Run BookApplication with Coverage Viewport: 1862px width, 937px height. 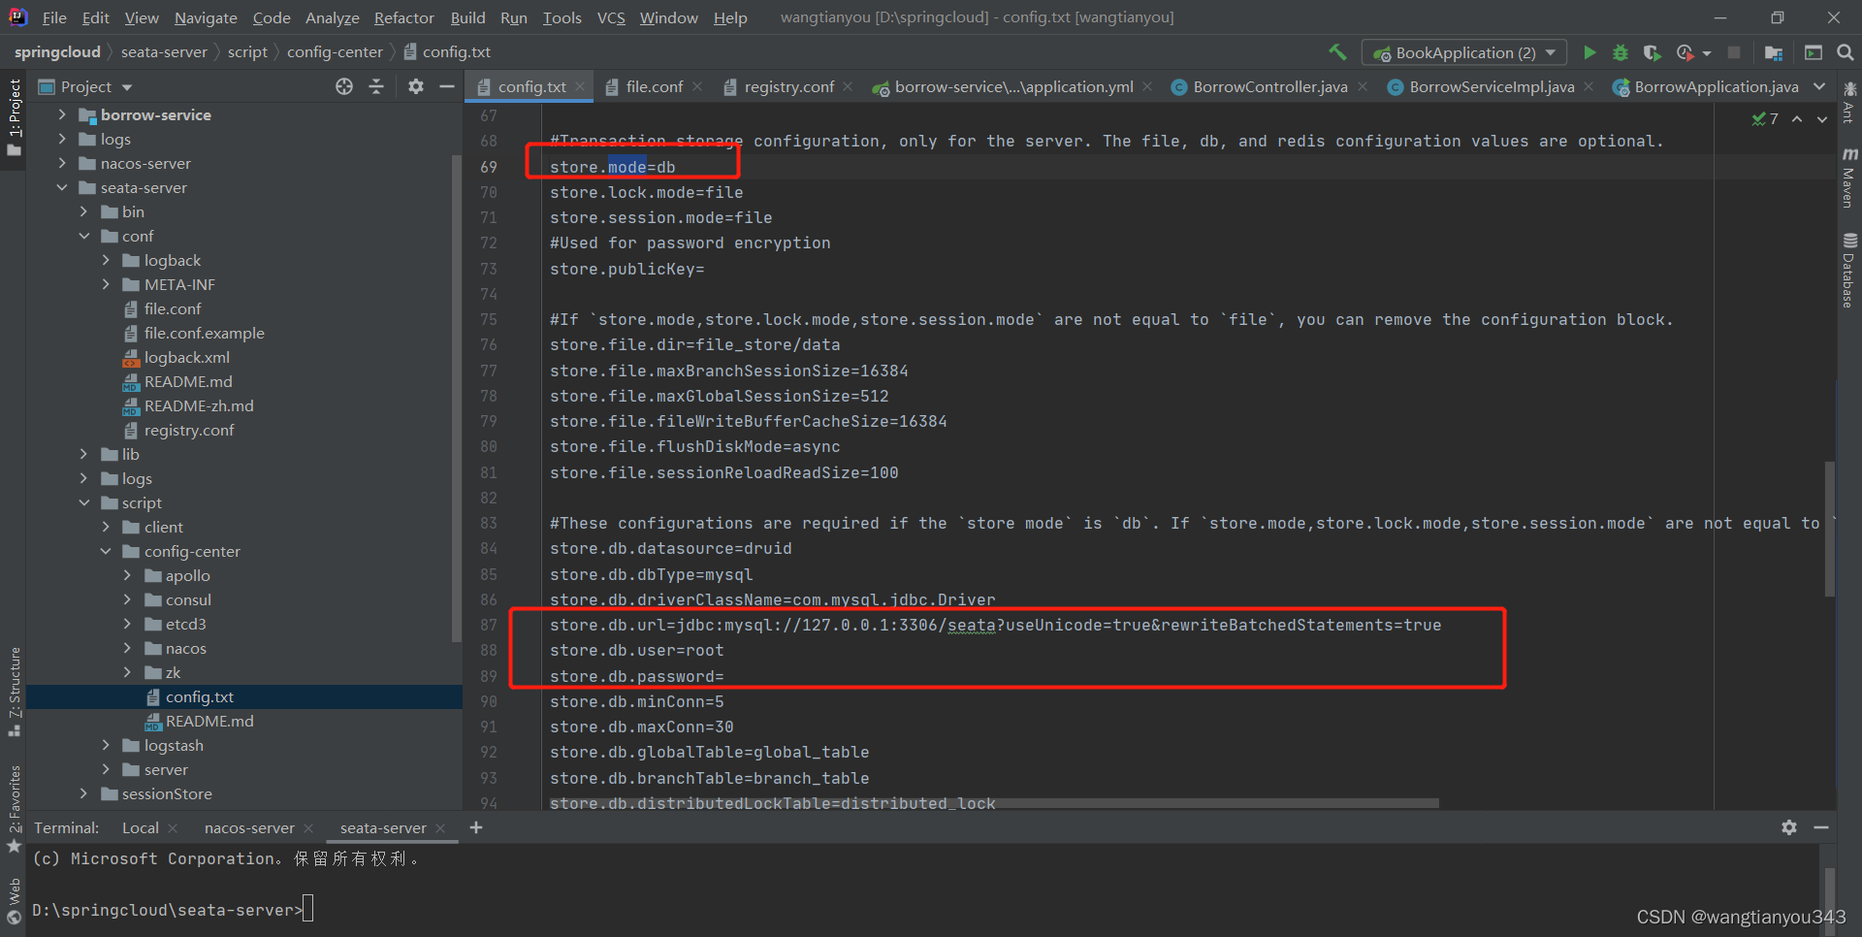click(x=1653, y=52)
